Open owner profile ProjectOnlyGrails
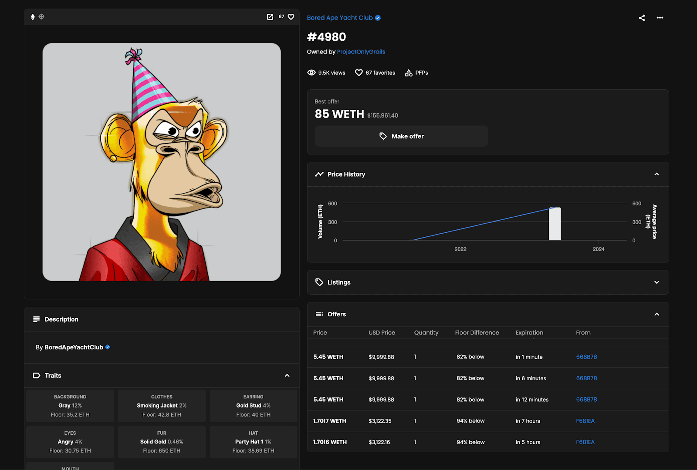Screen dimensions: 697x470 coord(361,52)
